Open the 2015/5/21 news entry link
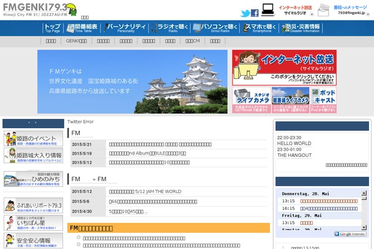Viewport: 374px width, 249px height. [160, 144]
